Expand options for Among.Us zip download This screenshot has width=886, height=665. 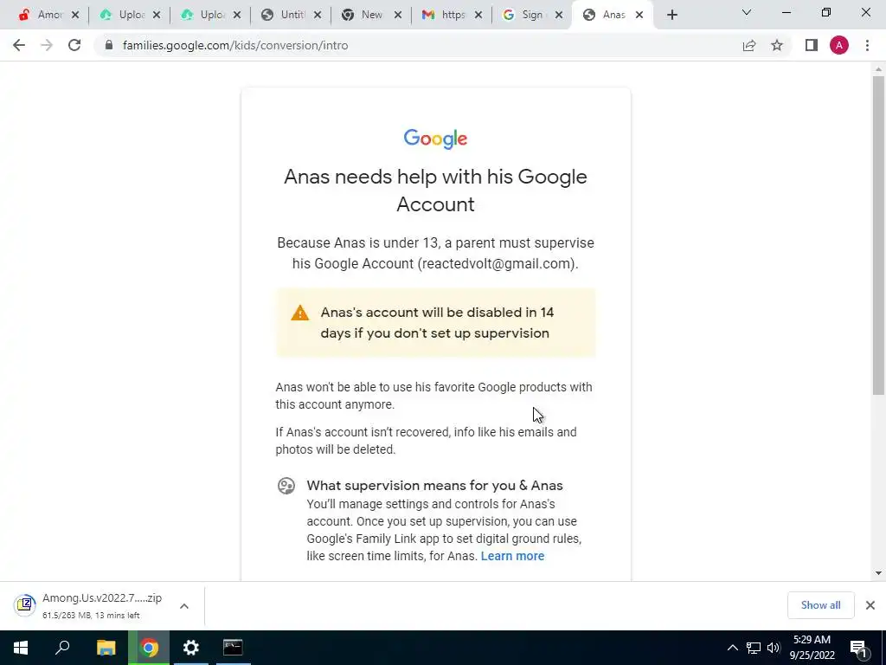(184, 606)
